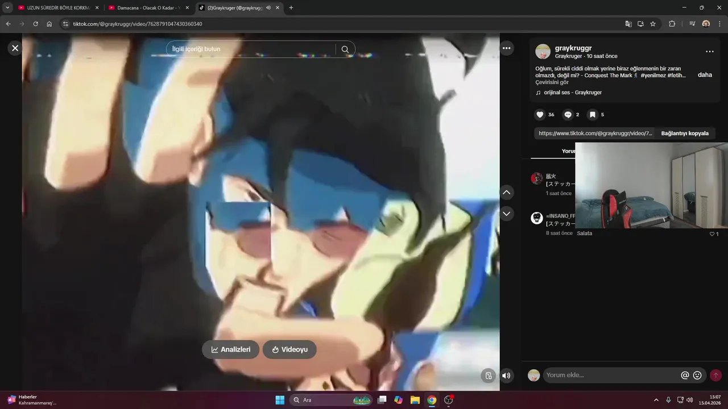Image resolution: width=728 pixels, height=409 pixels.
Task: Click the @ mention icon in comment box
Action: tap(685, 375)
